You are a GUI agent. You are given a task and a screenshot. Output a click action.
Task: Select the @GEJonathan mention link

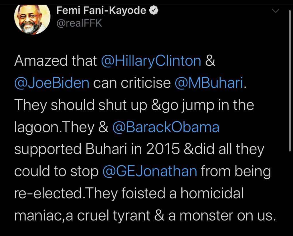[150, 171]
